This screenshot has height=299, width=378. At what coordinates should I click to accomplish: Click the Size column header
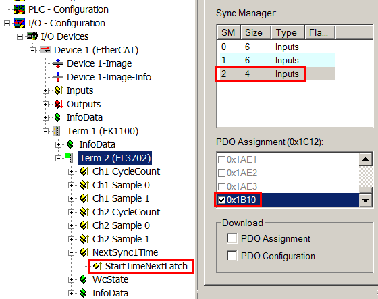coord(256,32)
